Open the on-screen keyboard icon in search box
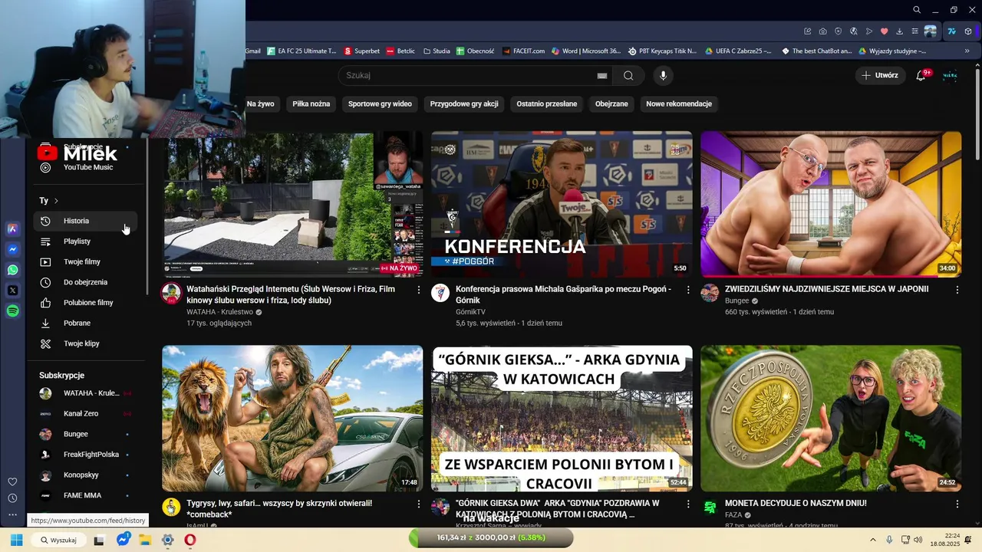 pos(602,76)
